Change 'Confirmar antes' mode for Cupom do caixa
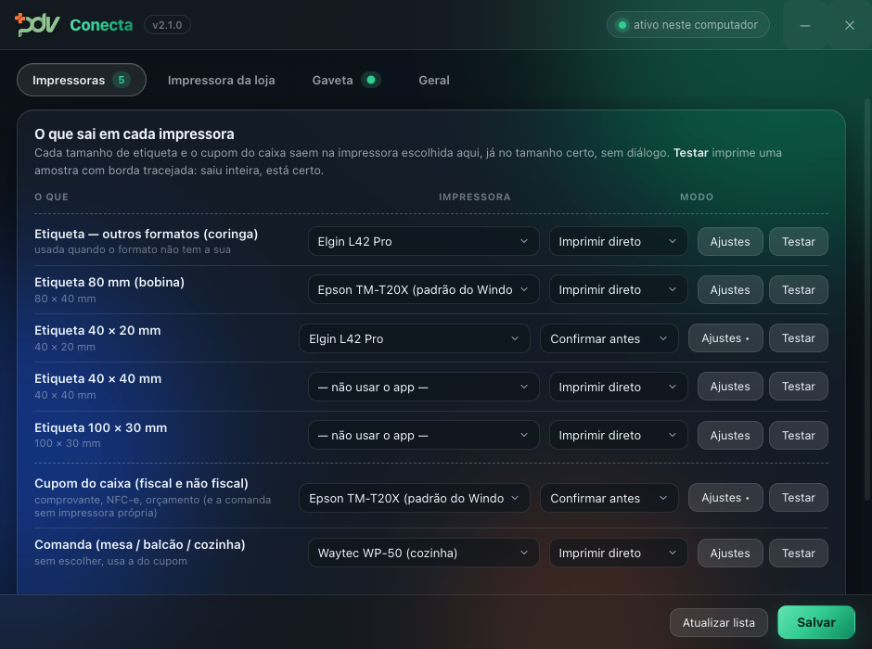The height and width of the screenshot is (649, 872). (609, 498)
